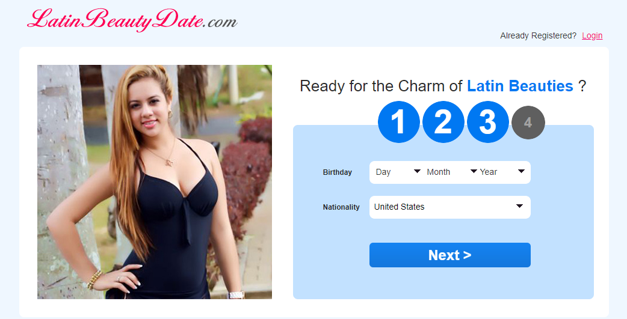This screenshot has width=627, height=319.
Task: Open the United States nationality selector
Action: pyautogui.click(x=450, y=207)
